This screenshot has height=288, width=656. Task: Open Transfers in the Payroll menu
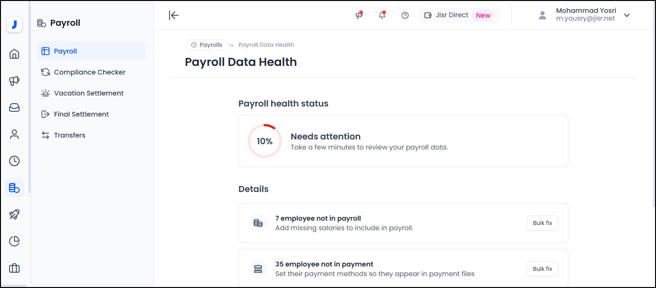tap(69, 135)
